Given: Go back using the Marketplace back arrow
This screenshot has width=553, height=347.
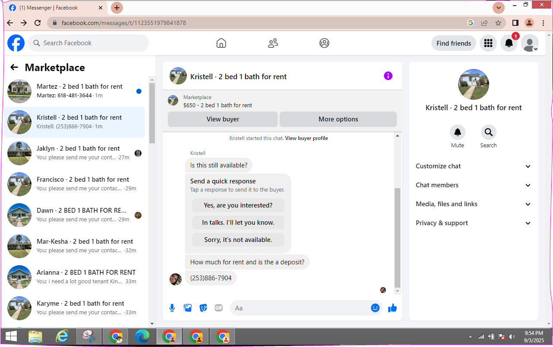Looking at the screenshot, I should coord(14,67).
